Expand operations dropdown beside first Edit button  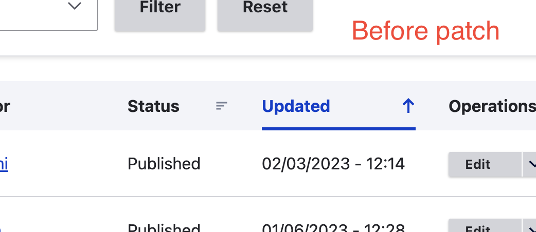pos(529,164)
